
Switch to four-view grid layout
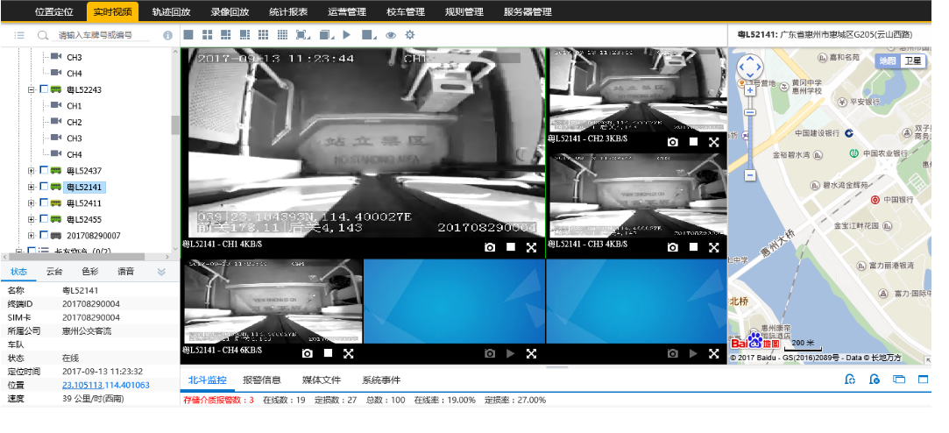coord(207,35)
